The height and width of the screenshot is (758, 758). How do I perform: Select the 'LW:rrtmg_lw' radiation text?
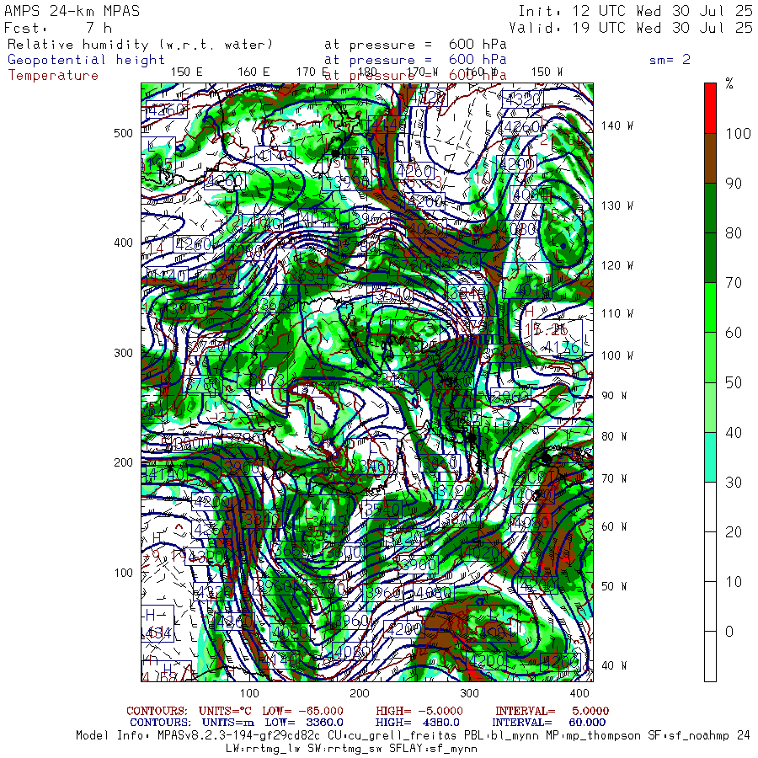coord(262,749)
